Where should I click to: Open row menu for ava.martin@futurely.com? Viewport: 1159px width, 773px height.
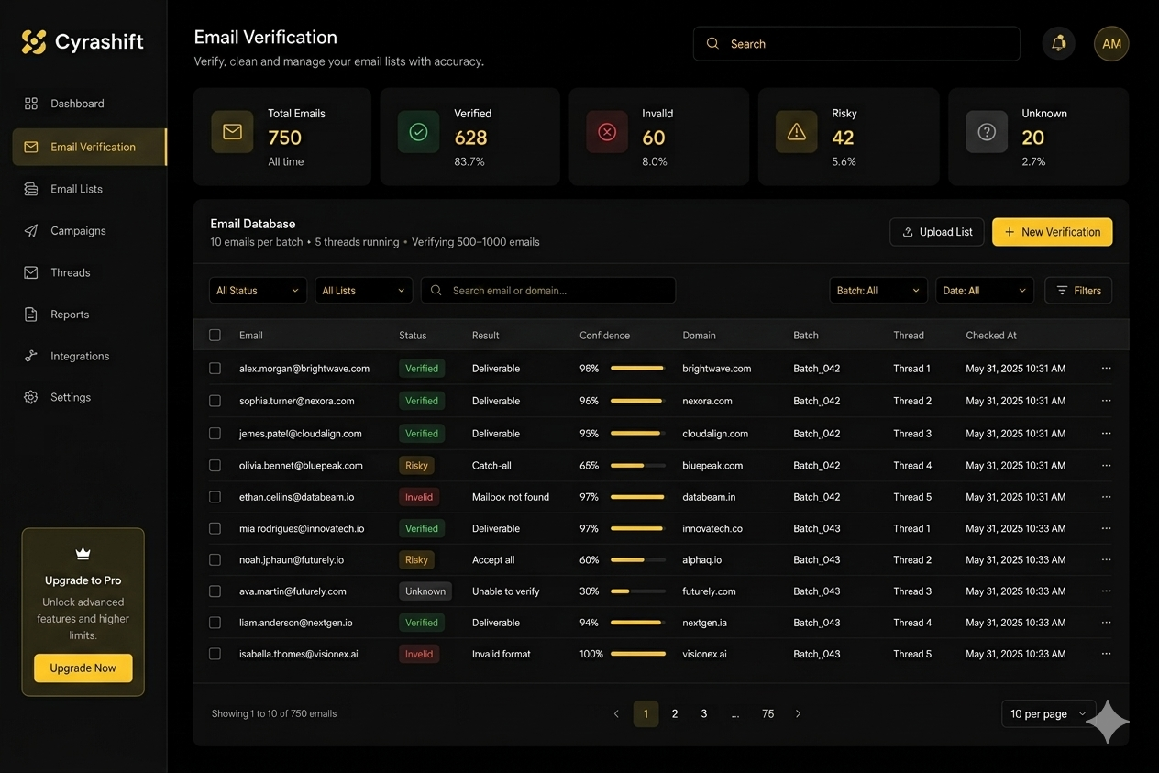coord(1106,591)
